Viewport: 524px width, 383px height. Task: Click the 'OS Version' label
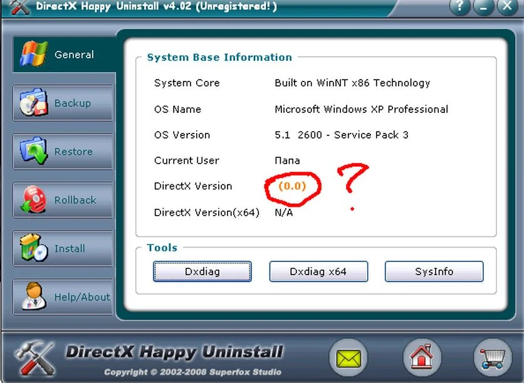click(x=182, y=135)
